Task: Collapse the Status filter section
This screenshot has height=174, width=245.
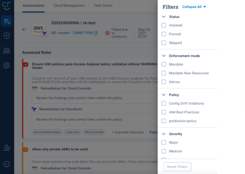Action: 164,17
